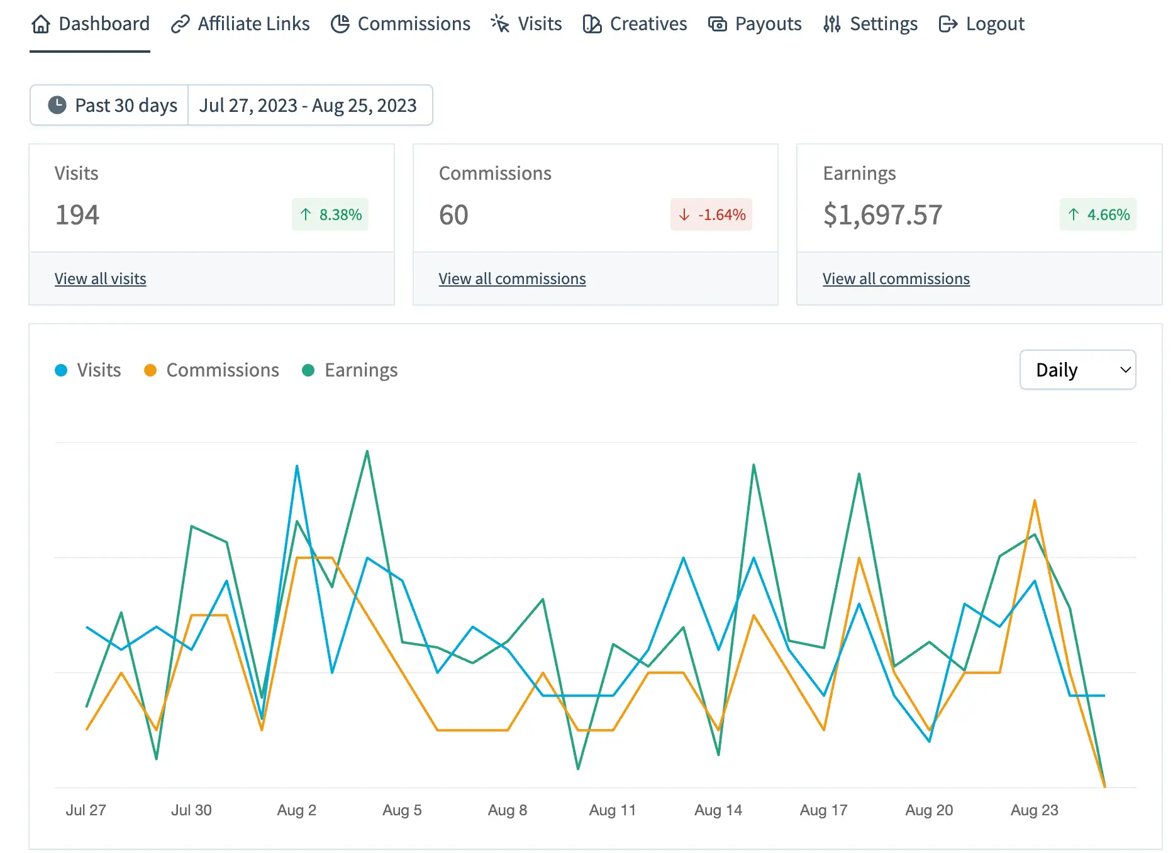The height and width of the screenshot is (853, 1173).
Task: Click the green 4.66% change indicator on Earnings
Action: (x=1098, y=214)
